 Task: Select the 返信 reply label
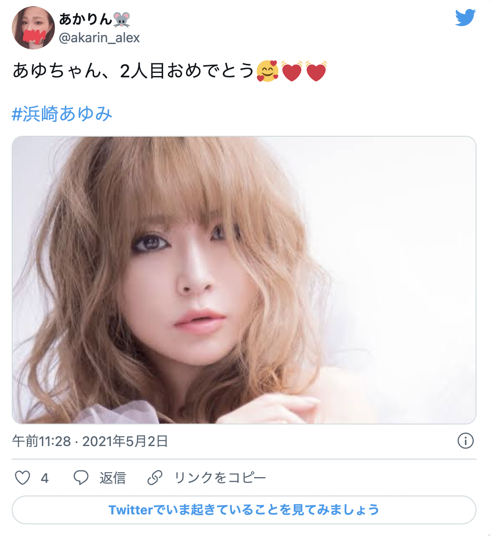113,478
